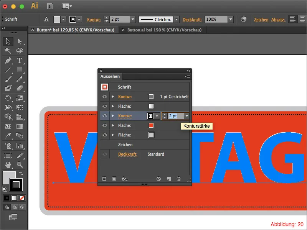Select the Scale tool
Image resolution: width=307 pixels, height=230 pixels.
tap(20, 98)
